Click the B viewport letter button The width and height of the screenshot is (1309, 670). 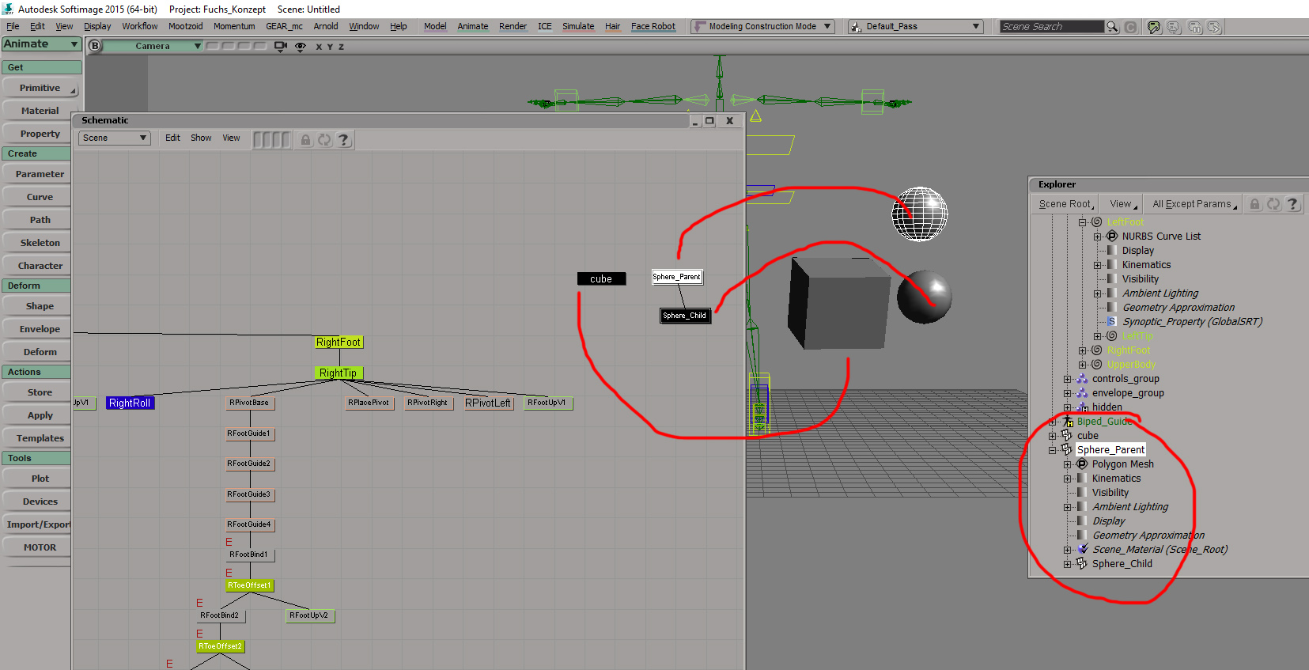point(95,46)
